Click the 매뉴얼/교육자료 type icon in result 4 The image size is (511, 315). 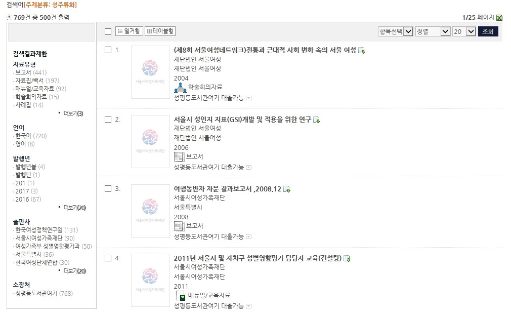(180, 296)
